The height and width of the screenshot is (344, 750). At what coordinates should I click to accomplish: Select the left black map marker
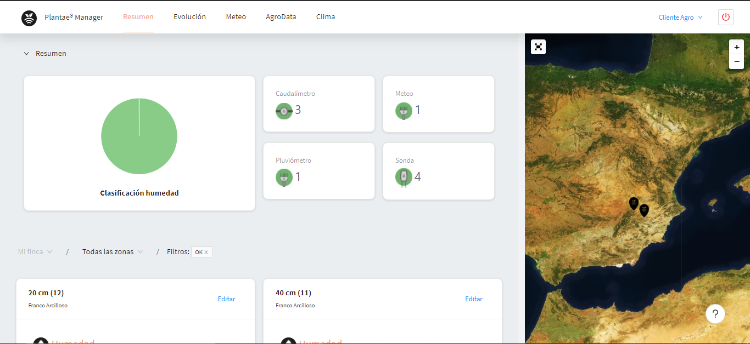(634, 203)
